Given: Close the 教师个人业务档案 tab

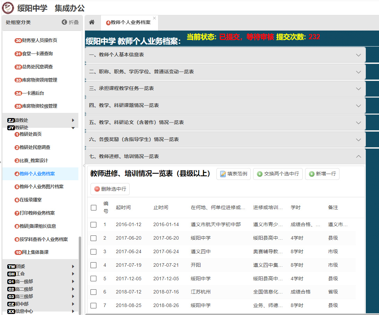Looking at the screenshot, I should pos(154,18).
